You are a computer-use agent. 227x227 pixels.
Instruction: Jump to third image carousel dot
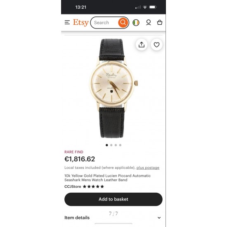coord(116,145)
